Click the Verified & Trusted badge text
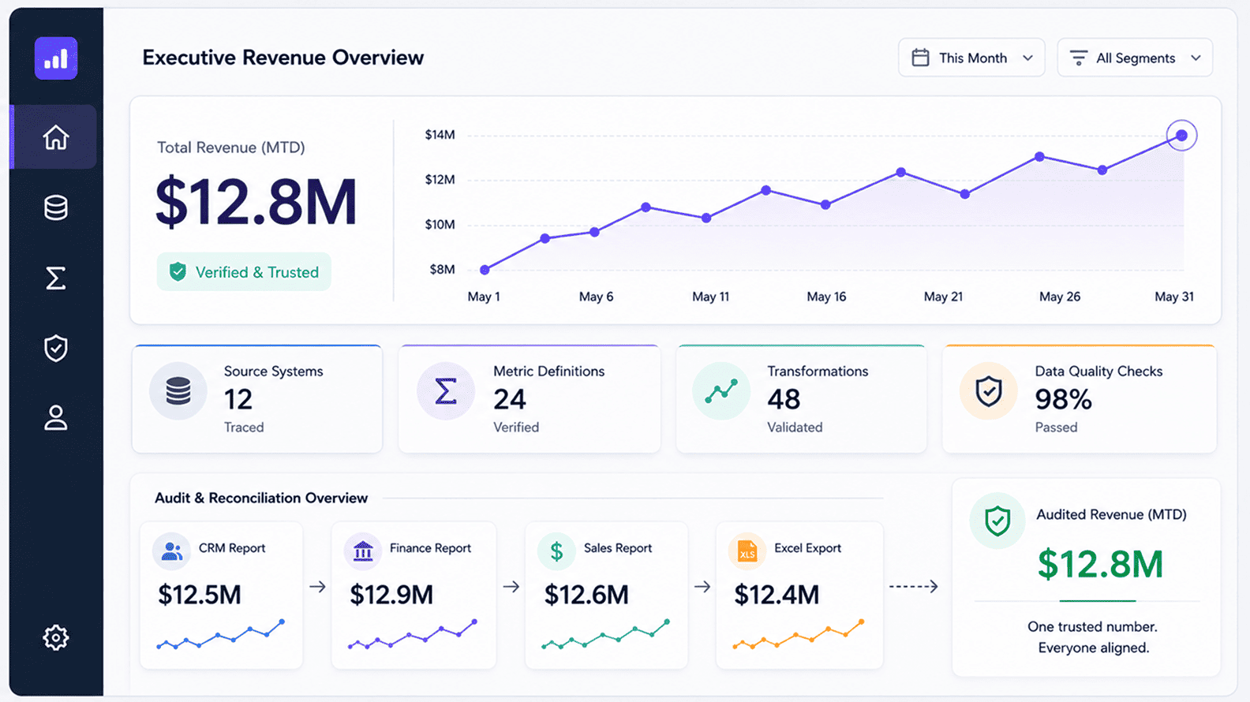This screenshot has height=702, width=1250. [257, 272]
